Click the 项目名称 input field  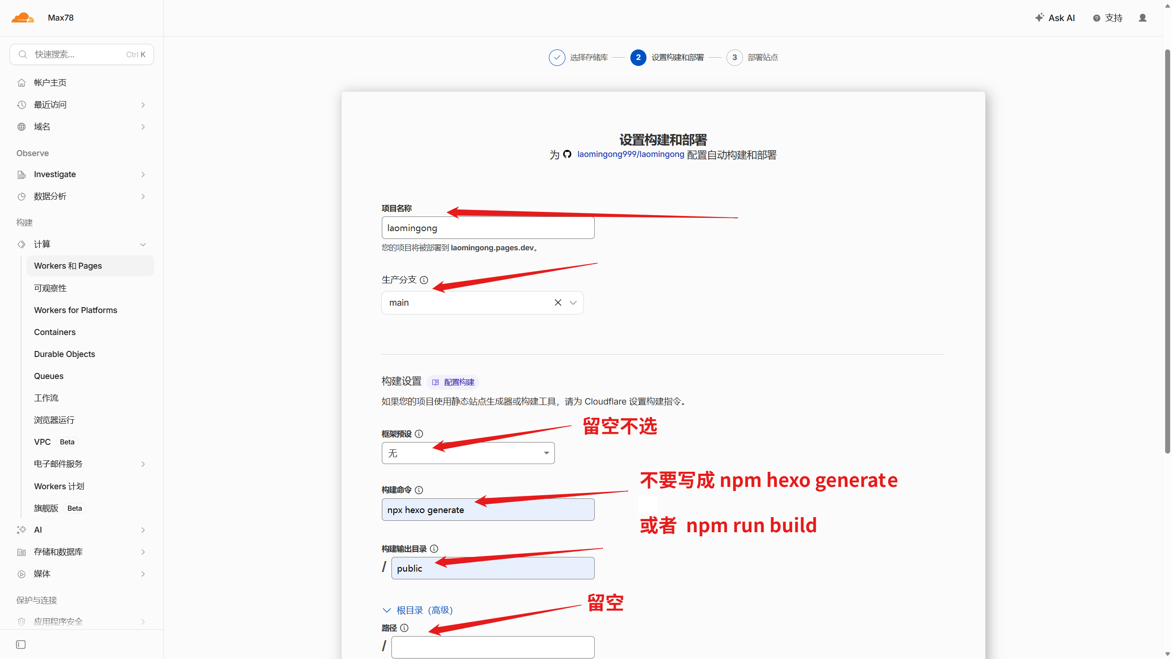click(488, 228)
